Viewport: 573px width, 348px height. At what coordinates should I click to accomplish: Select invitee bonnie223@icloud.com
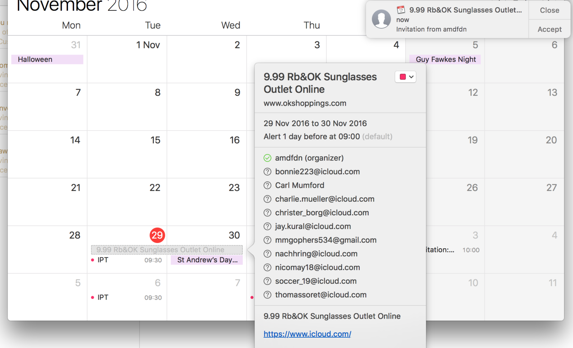pyautogui.click(x=317, y=172)
